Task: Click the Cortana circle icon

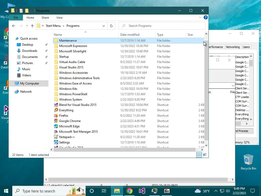Action: coord(92,191)
